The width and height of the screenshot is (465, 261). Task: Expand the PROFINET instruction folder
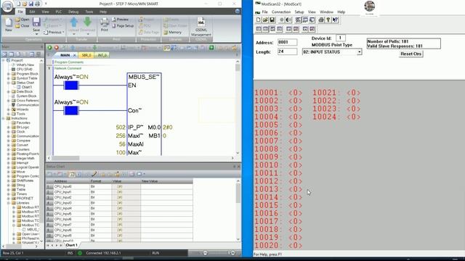pyautogui.click(x=9, y=198)
